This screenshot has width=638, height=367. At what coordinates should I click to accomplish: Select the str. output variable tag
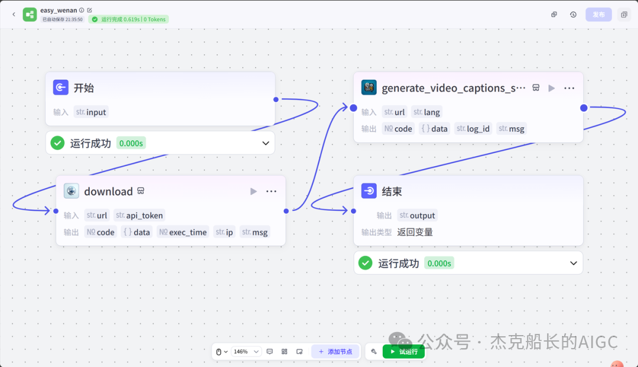click(417, 215)
